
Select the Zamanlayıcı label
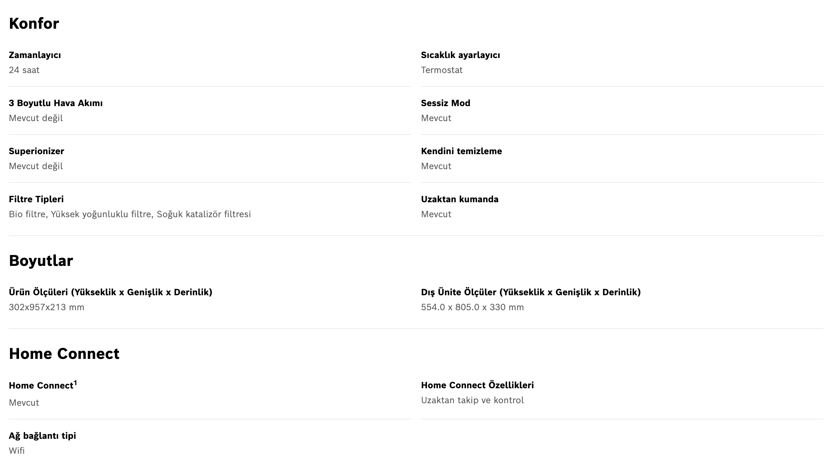coord(35,55)
